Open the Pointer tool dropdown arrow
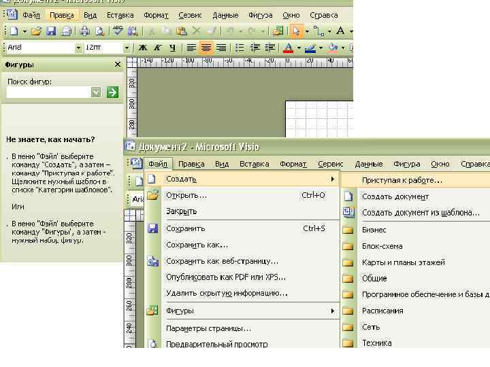This screenshot has height=367, width=490. (x=307, y=31)
